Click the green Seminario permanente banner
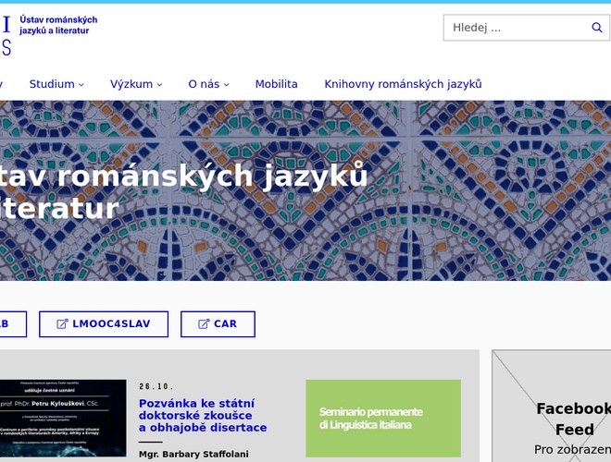This screenshot has height=462, width=611. [x=382, y=418]
